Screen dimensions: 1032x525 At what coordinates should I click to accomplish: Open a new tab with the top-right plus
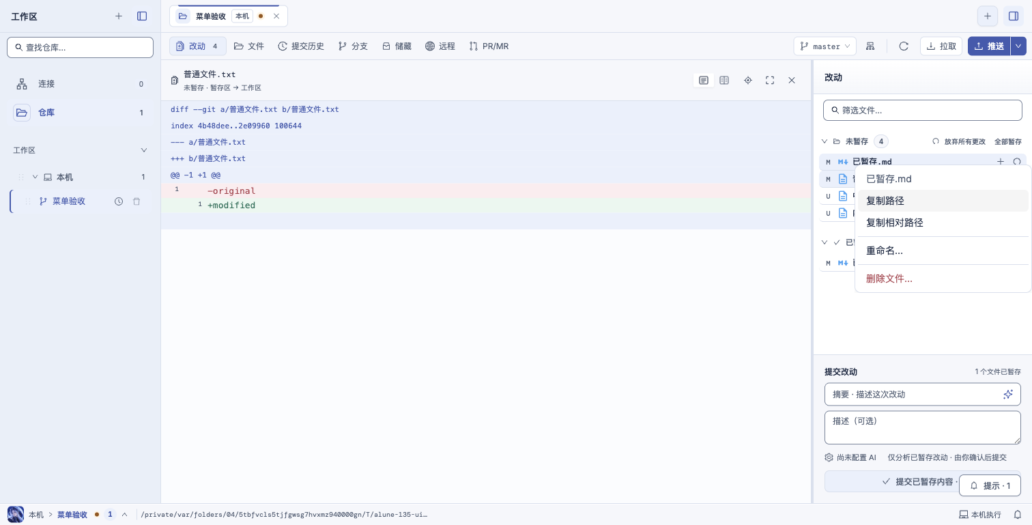pos(987,16)
